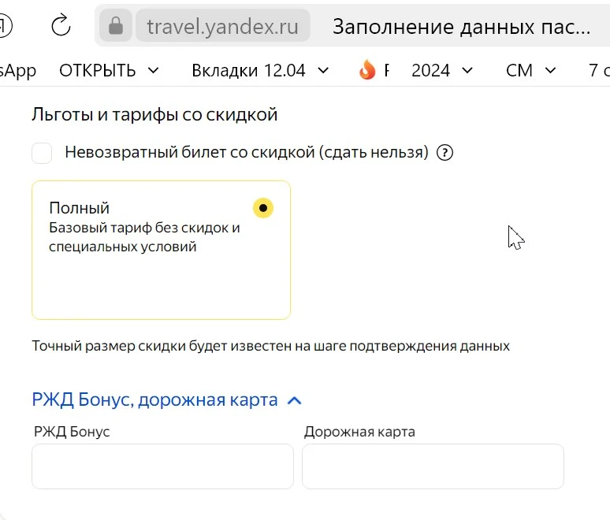The width and height of the screenshot is (610, 520).
Task: Open the СМ bookmark folder dropdown
Action: [x=530, y=70]
